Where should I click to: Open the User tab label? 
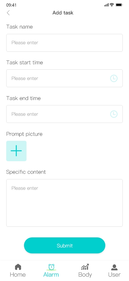[114, 274]
